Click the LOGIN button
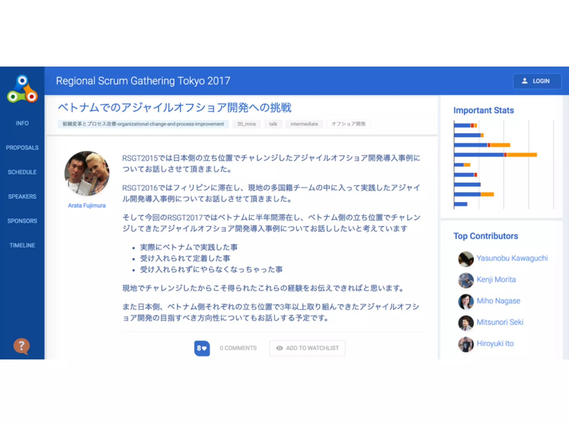The width and height of the screenshot is (569, 426). pyautogui.click(x=537, y=81)
